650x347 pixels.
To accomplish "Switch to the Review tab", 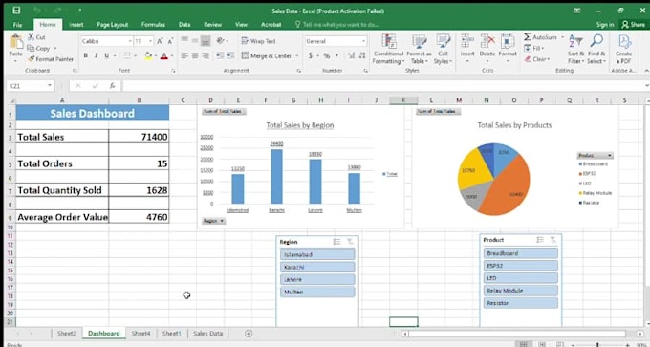I will pyautogui.click(x=212, y=25).
